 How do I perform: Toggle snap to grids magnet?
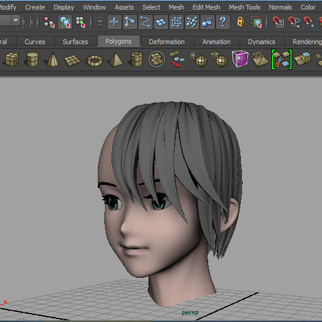pos(278,22)
